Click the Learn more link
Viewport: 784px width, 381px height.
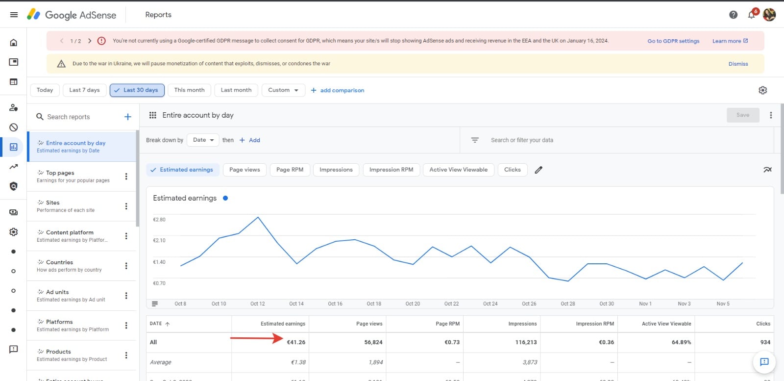pyautogui.click(x=730, y=41)
